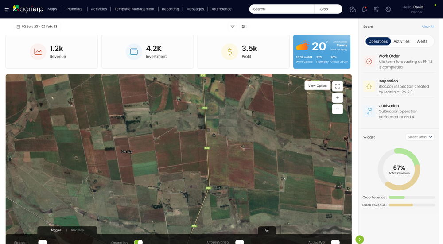Viewport: 443px width, 244px height.
Task: Click the Revenue chart icon
Action: (x=38, y=52)
